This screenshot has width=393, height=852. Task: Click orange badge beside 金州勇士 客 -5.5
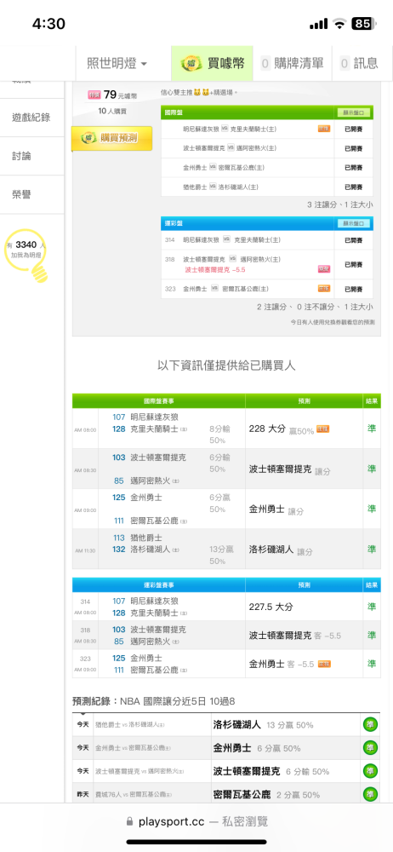pos(325,664)
